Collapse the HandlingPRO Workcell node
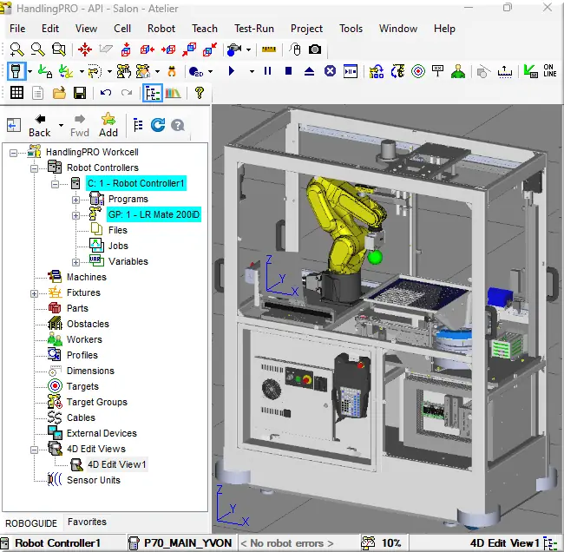 (x=13, y=154)
